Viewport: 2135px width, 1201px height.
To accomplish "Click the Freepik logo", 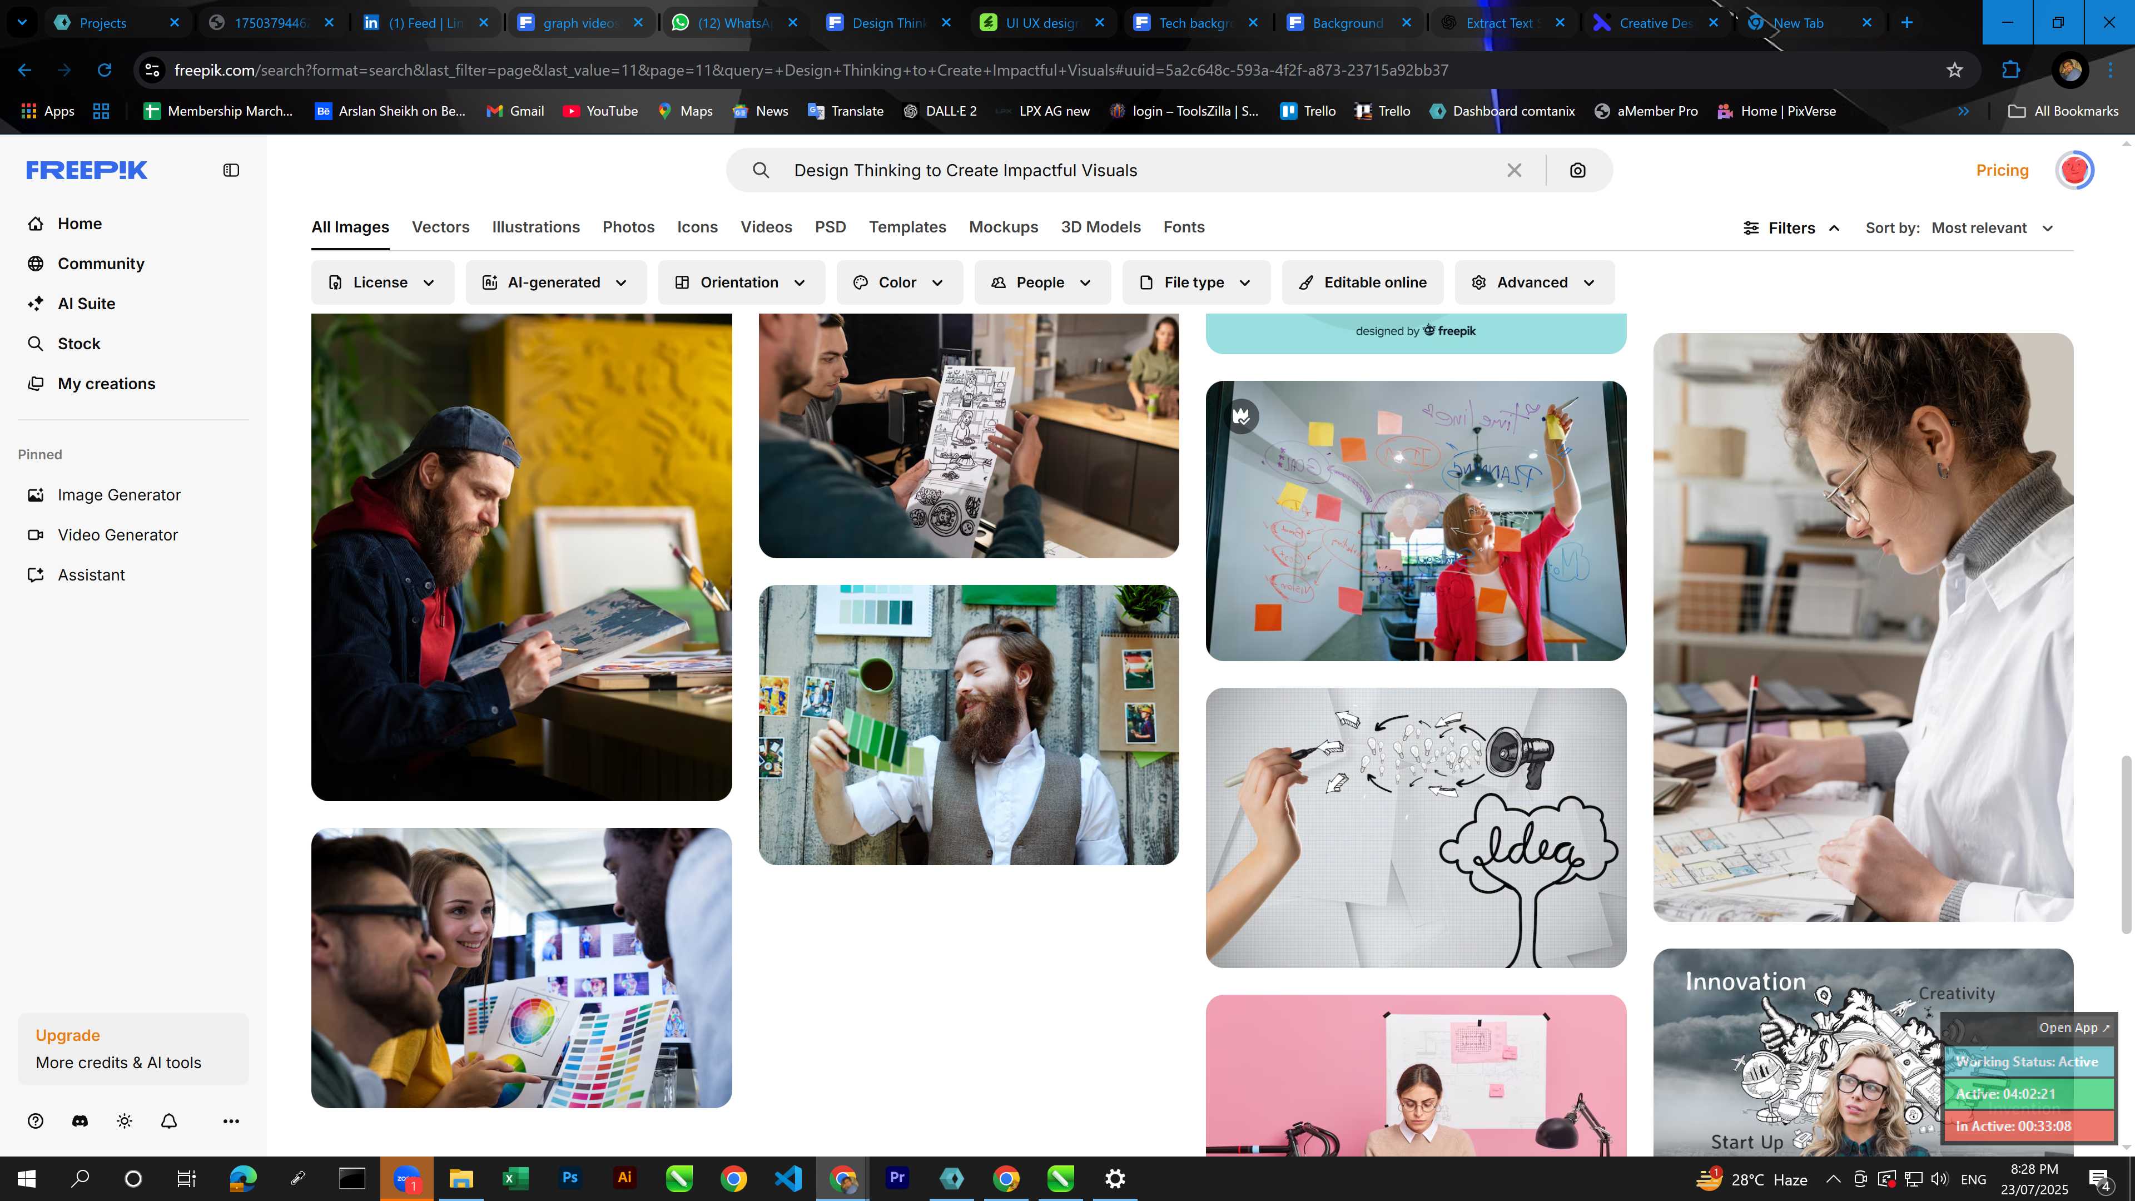I will [86, 170].
